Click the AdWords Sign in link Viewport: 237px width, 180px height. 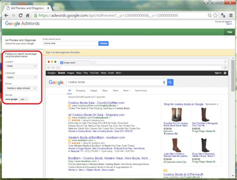click(229, 24)
